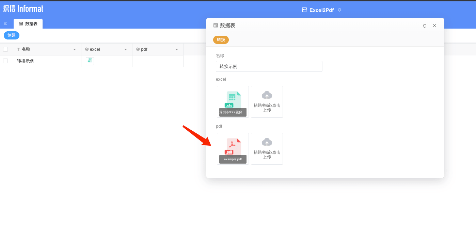Viewport: 476px width, 244px height.
Task: Click the sidebar collapse menu icon
Action: 5,23
